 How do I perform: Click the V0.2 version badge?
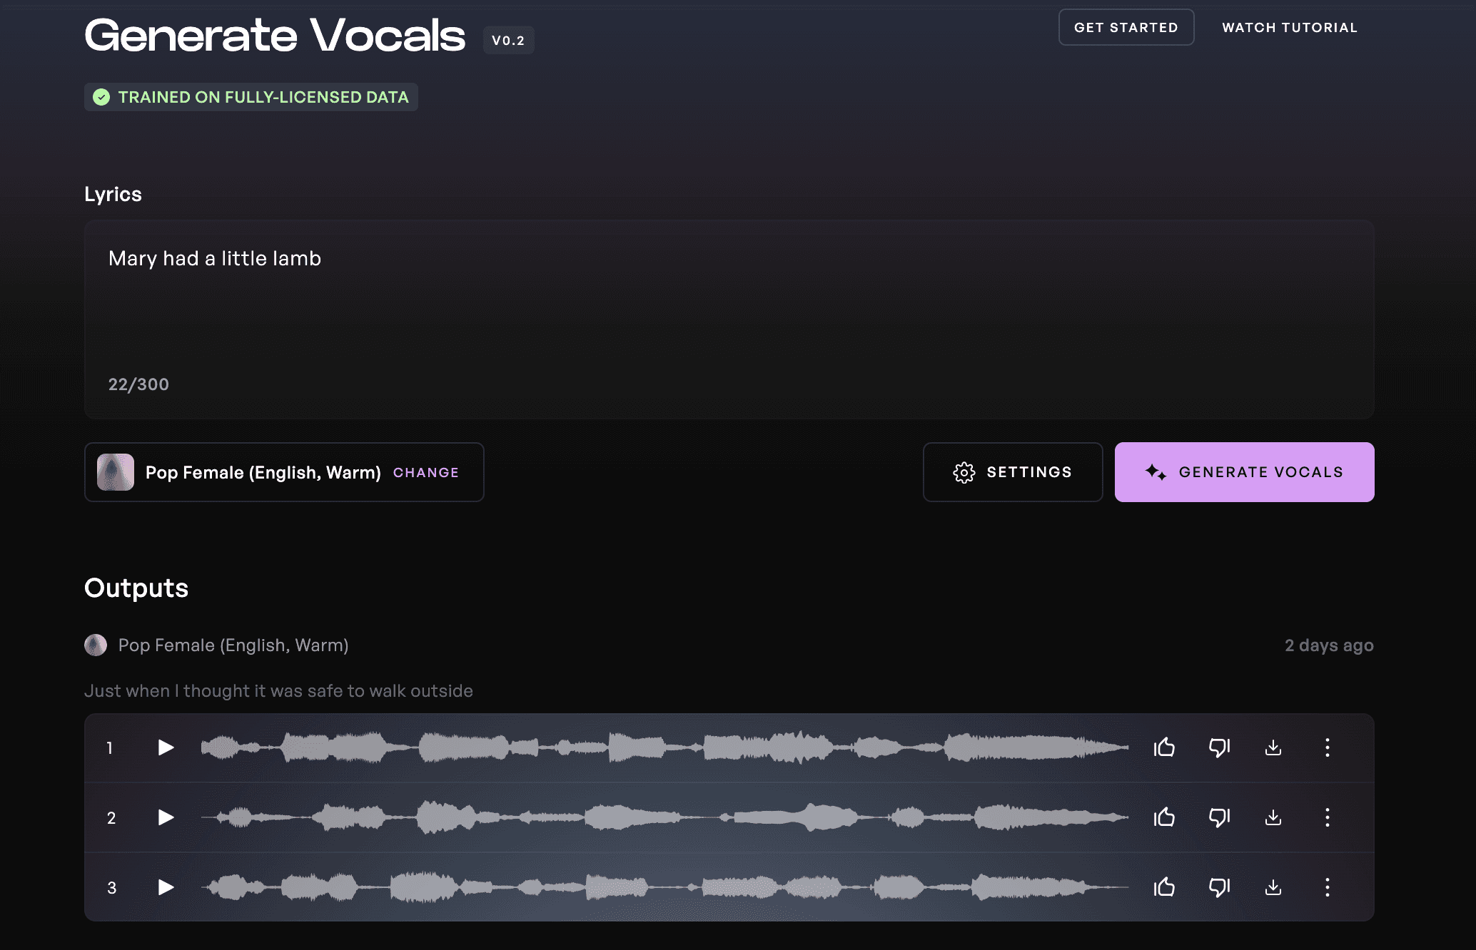coord(508,41)
